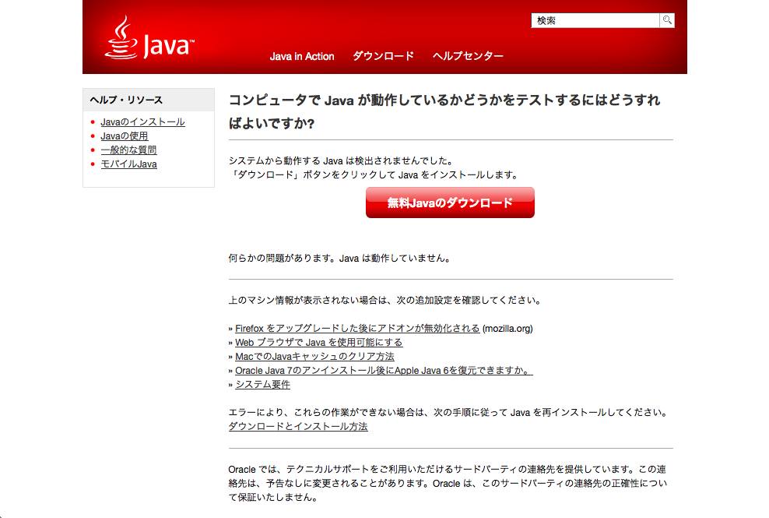Click the magnifying glass search icon
Image resolution: width=769 pixels, height=518 pixels.
click(667, 20)
